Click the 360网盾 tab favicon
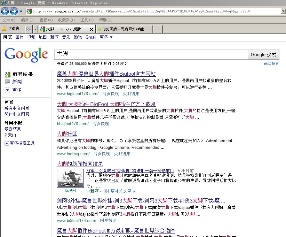The height and width of the screenshot is (237, 286). (100, 29)
